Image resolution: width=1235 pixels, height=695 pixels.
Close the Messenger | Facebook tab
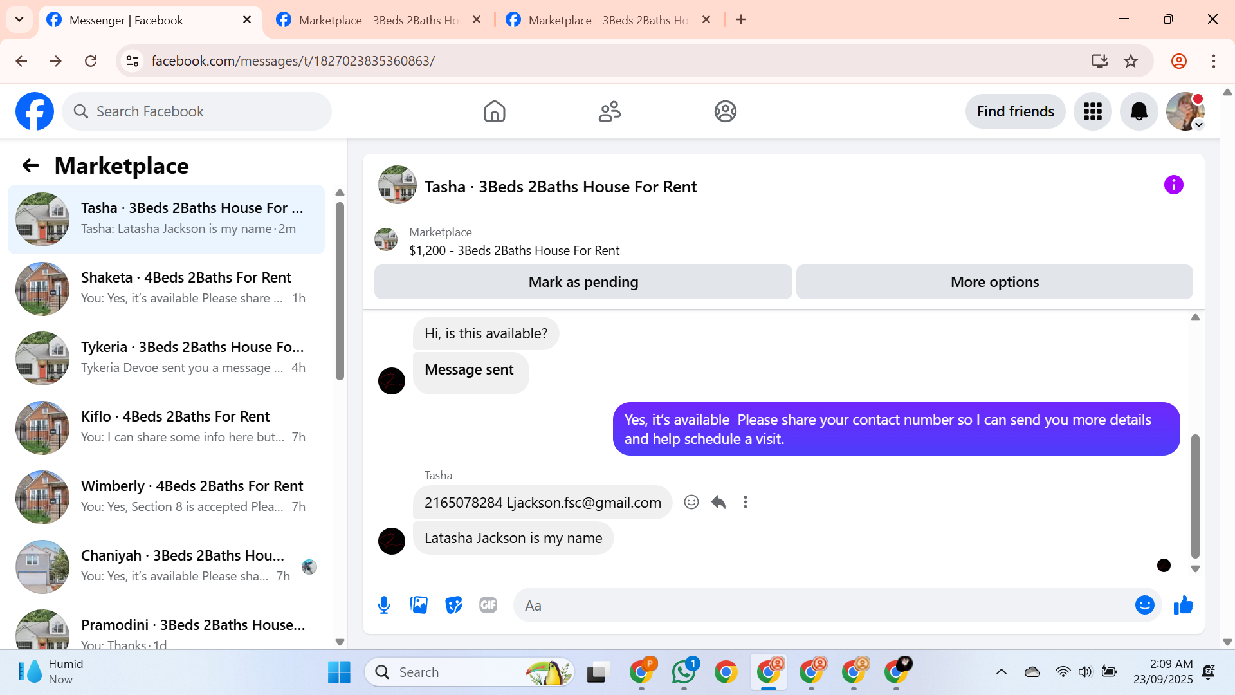tap(247, 20)
